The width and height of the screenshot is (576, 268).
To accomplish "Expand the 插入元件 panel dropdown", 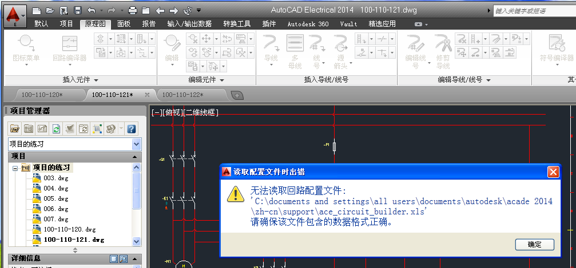I will pos(96,80).
